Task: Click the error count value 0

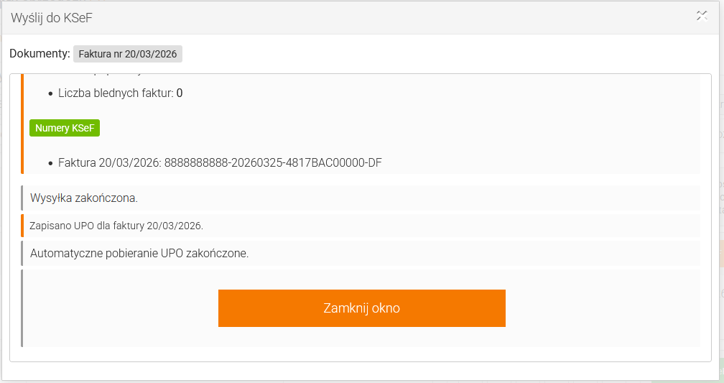Action: [x=180, y=93]
